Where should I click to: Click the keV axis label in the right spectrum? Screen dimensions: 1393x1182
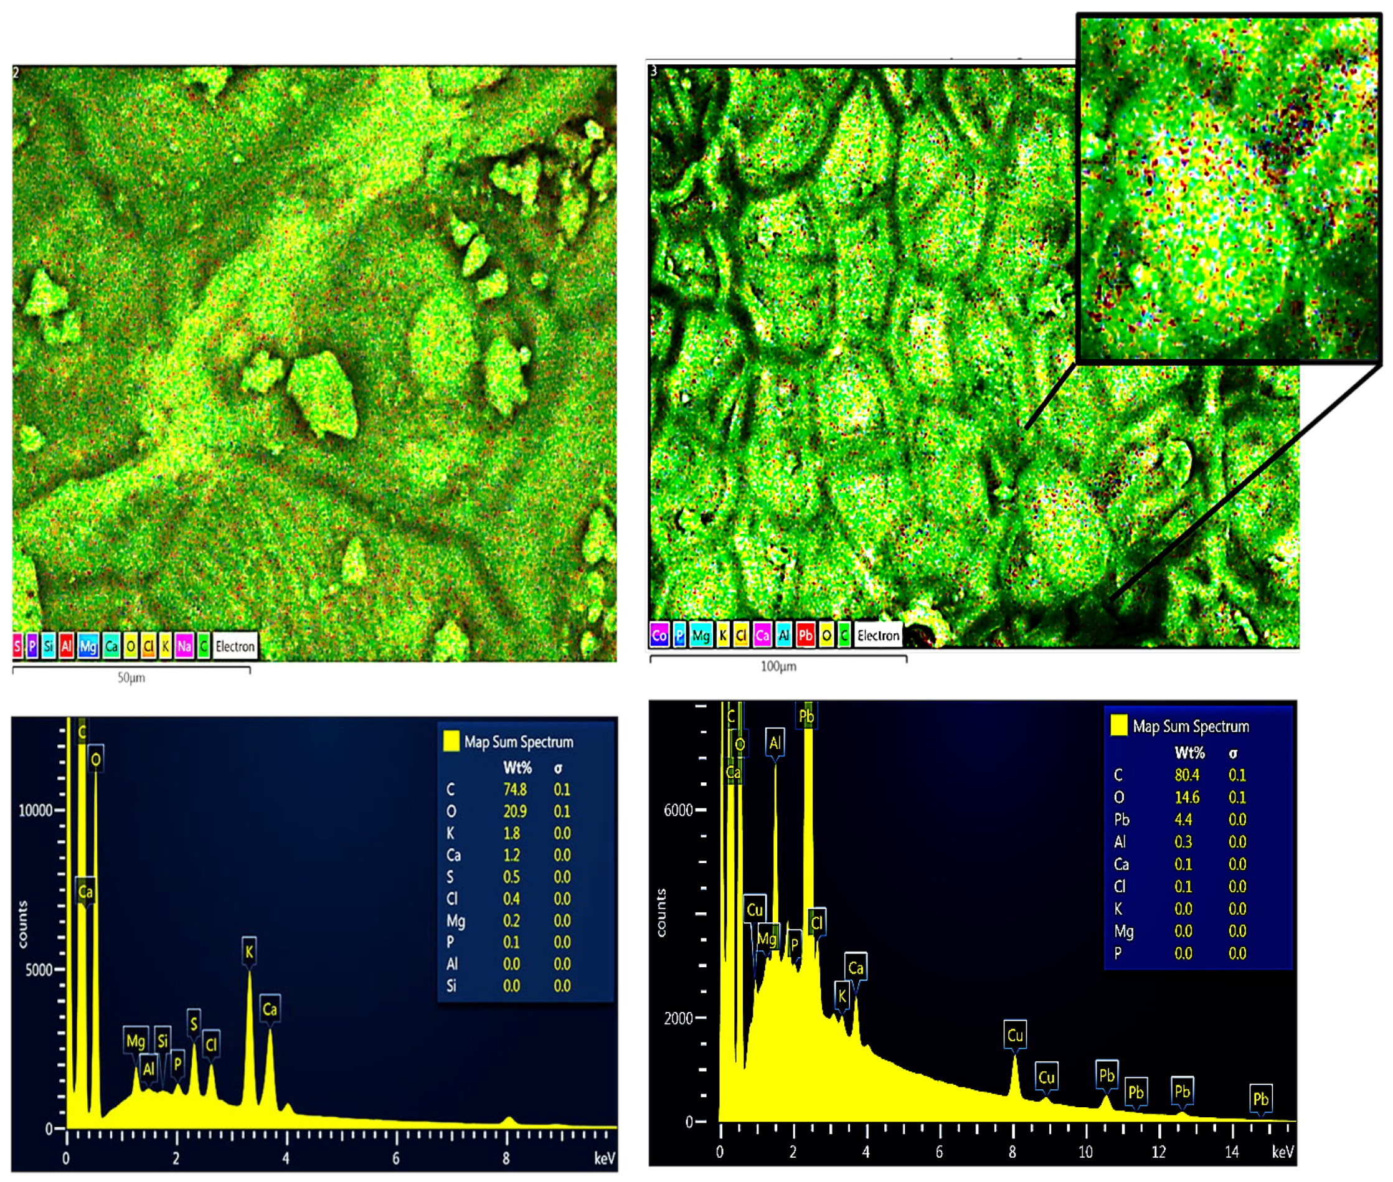[1282, 1152]
